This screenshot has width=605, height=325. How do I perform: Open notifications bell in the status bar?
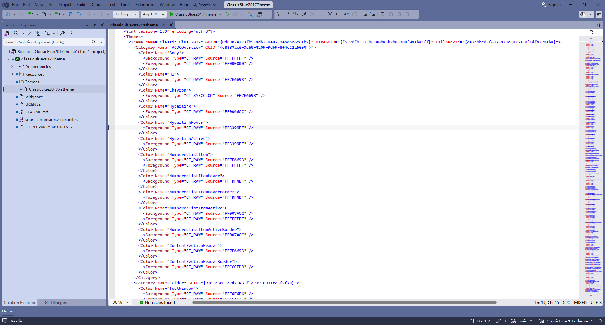point(600,321)
